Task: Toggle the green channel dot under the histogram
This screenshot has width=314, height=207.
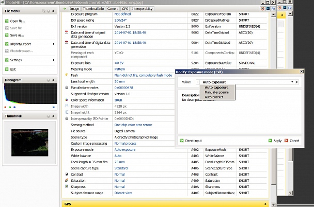Action: coord(10,107)
